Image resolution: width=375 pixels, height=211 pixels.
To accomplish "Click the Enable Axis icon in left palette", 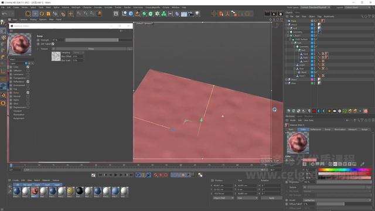I will [3, 71].
